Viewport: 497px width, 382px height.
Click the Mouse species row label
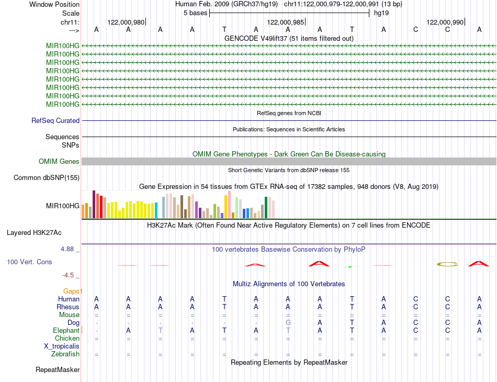pos(69,315)
